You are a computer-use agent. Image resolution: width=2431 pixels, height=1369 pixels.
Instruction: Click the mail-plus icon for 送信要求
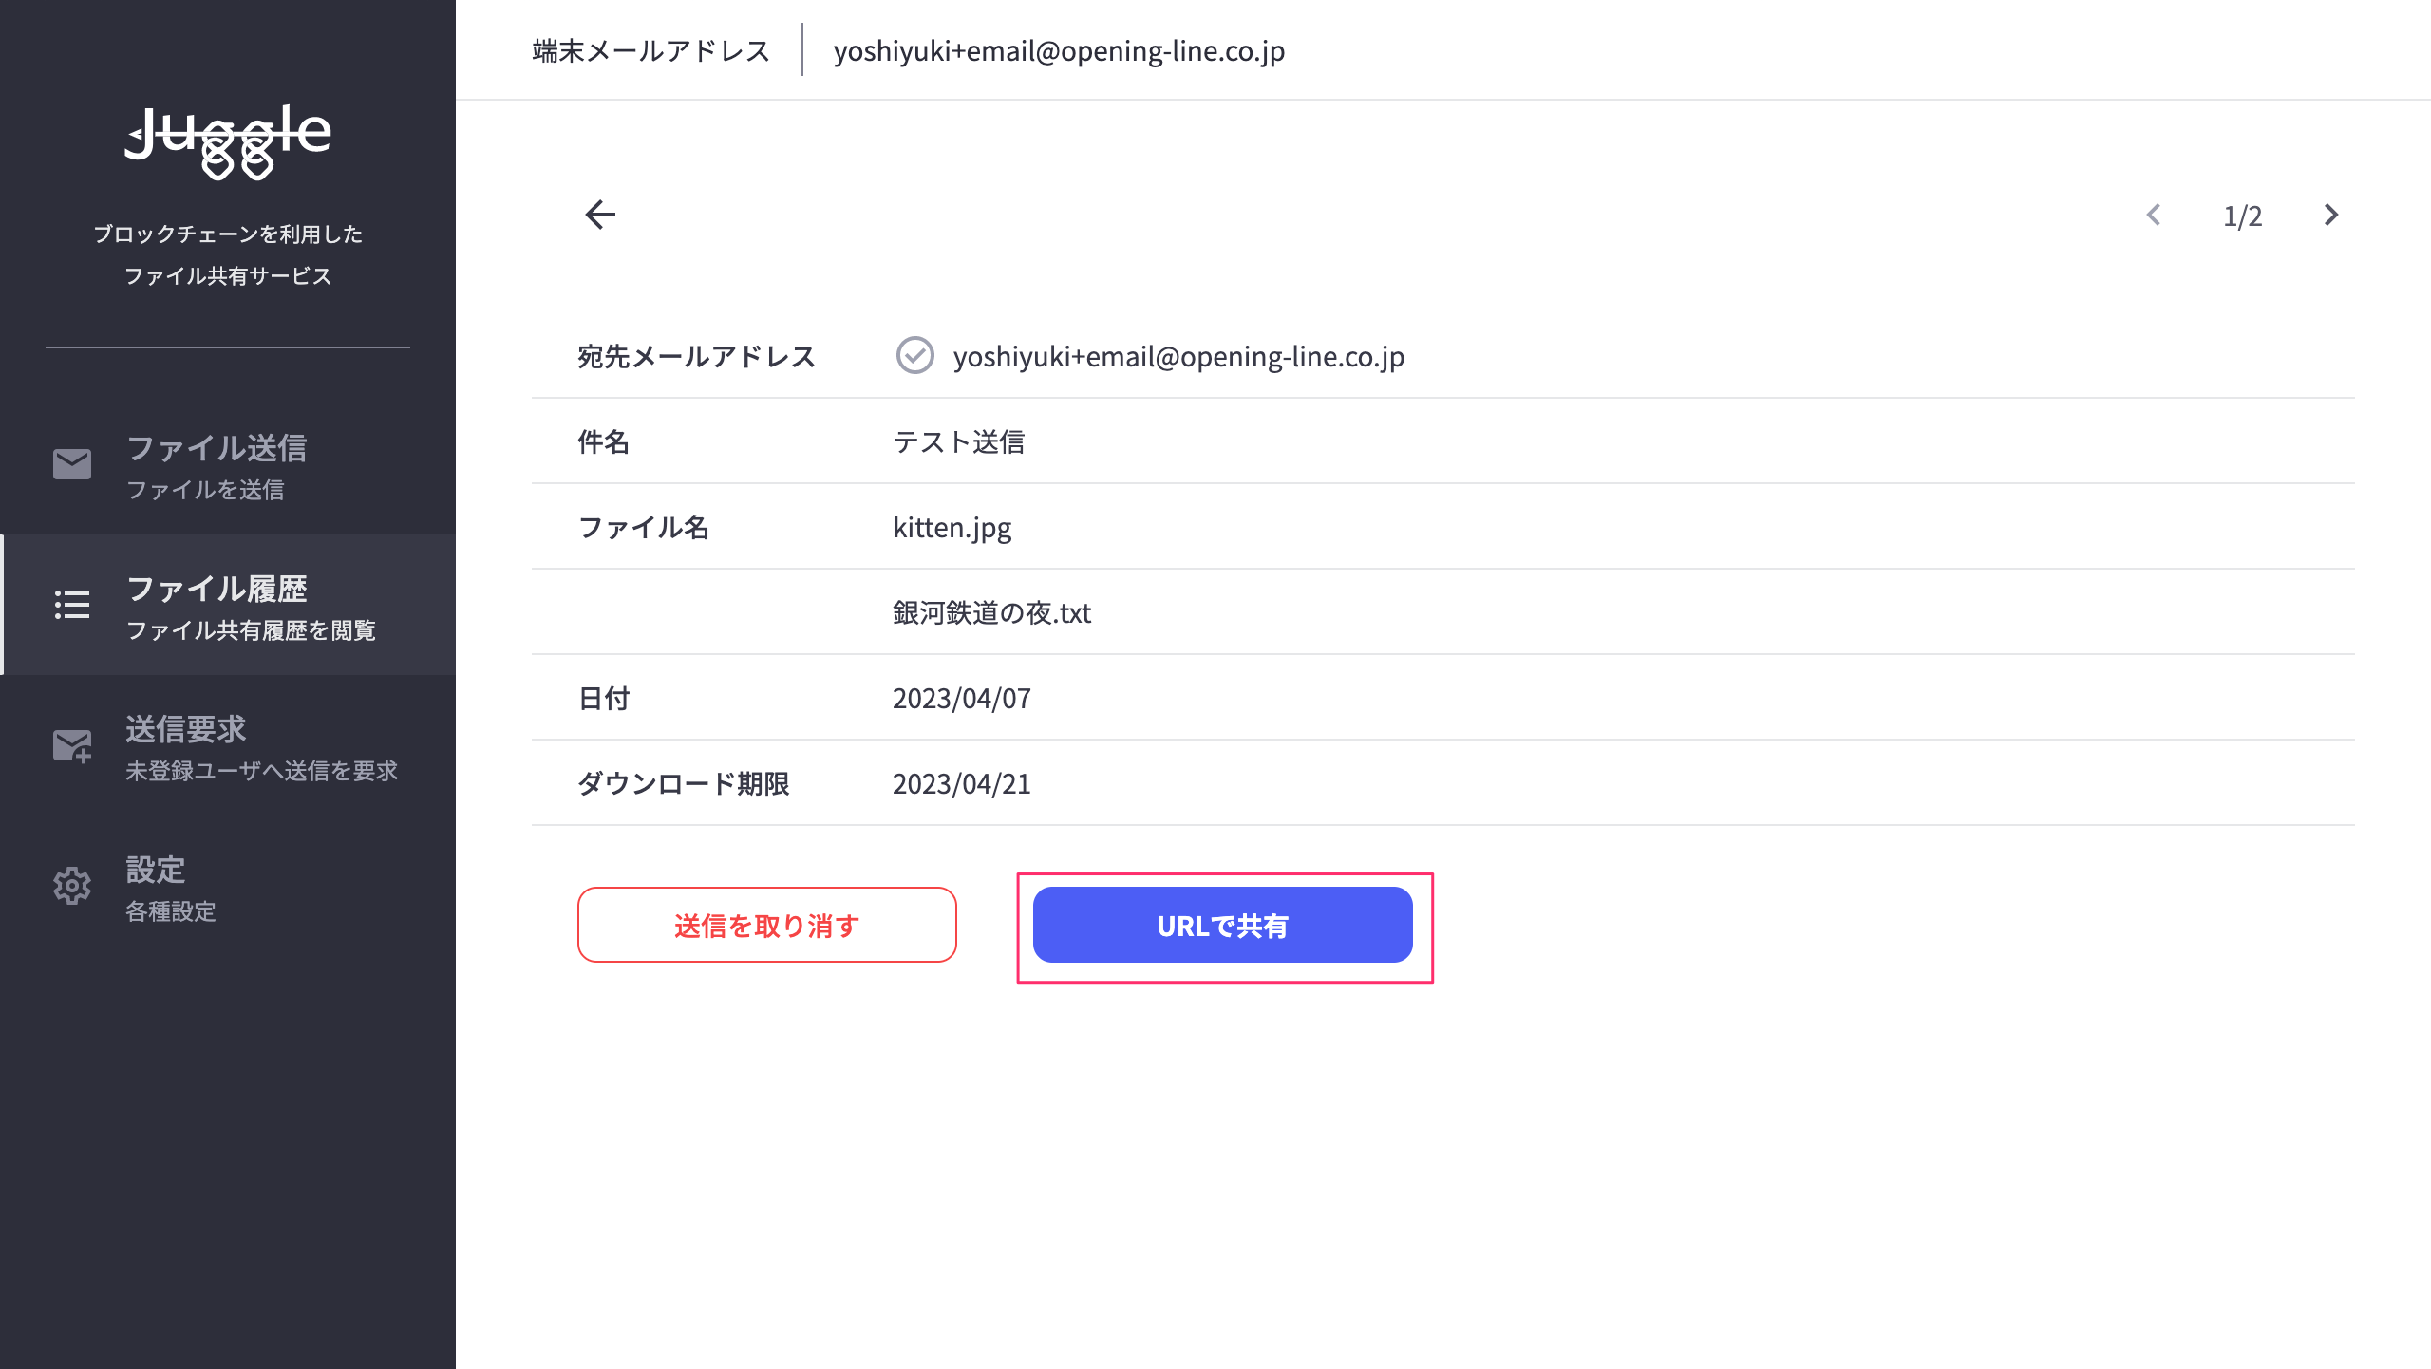point(72,746)
